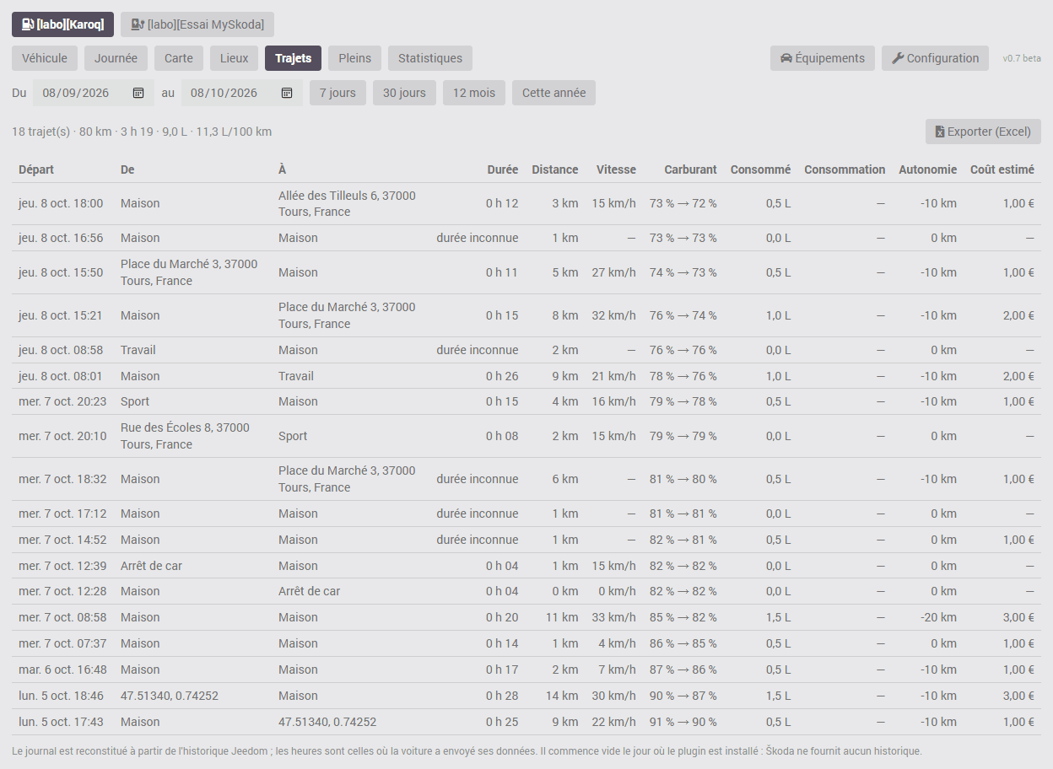The width and height of the screenshot is (1053, 769).
Task: Click the Autonomie column header
Action: [x=928, y=169]
